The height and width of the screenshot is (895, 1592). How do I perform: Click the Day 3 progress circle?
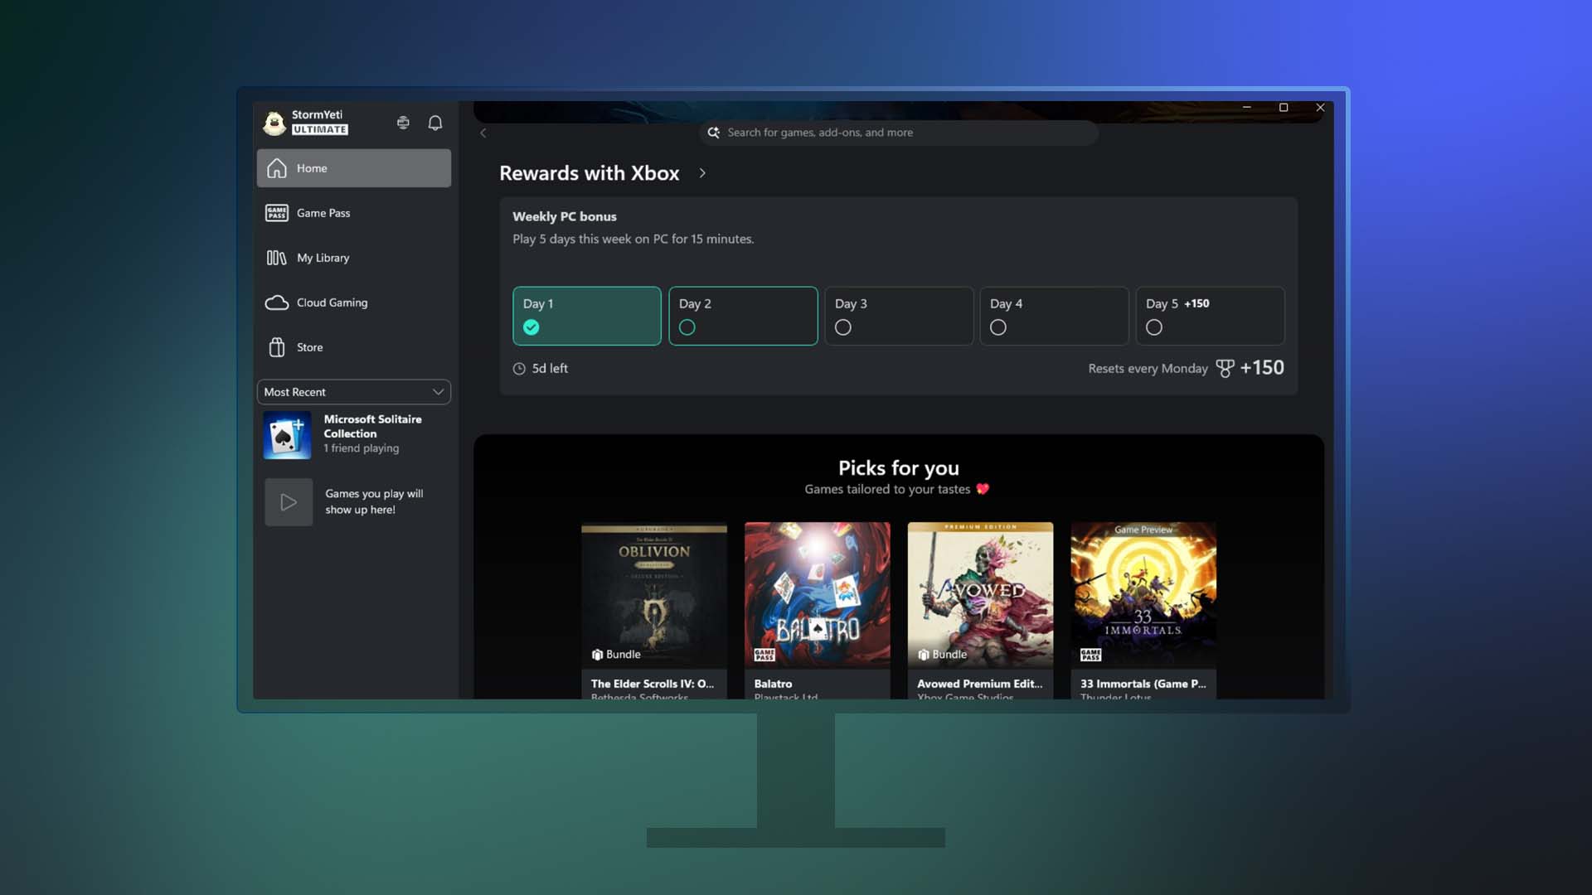point(843,327)
